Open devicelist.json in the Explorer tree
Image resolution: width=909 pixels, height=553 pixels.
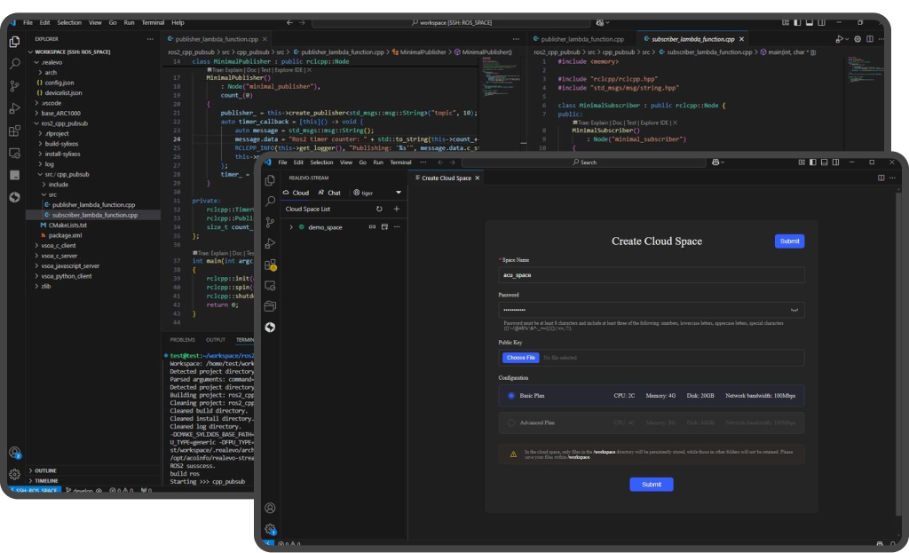pyautogui.click(x=63, y=92)
